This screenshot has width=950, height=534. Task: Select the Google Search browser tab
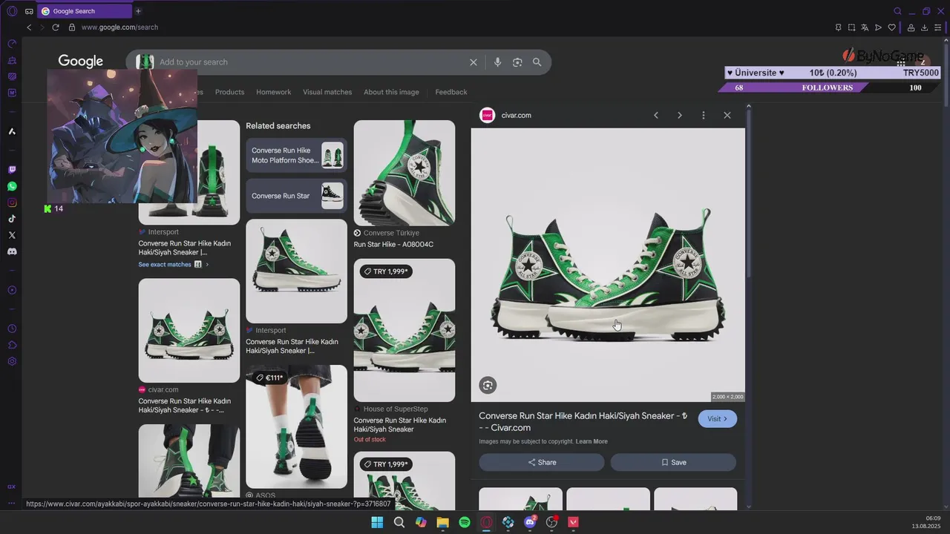point(84,11)
